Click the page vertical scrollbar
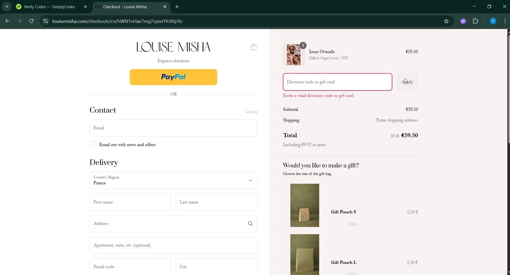This screenshot has width=510, height=275. (508, 88)
